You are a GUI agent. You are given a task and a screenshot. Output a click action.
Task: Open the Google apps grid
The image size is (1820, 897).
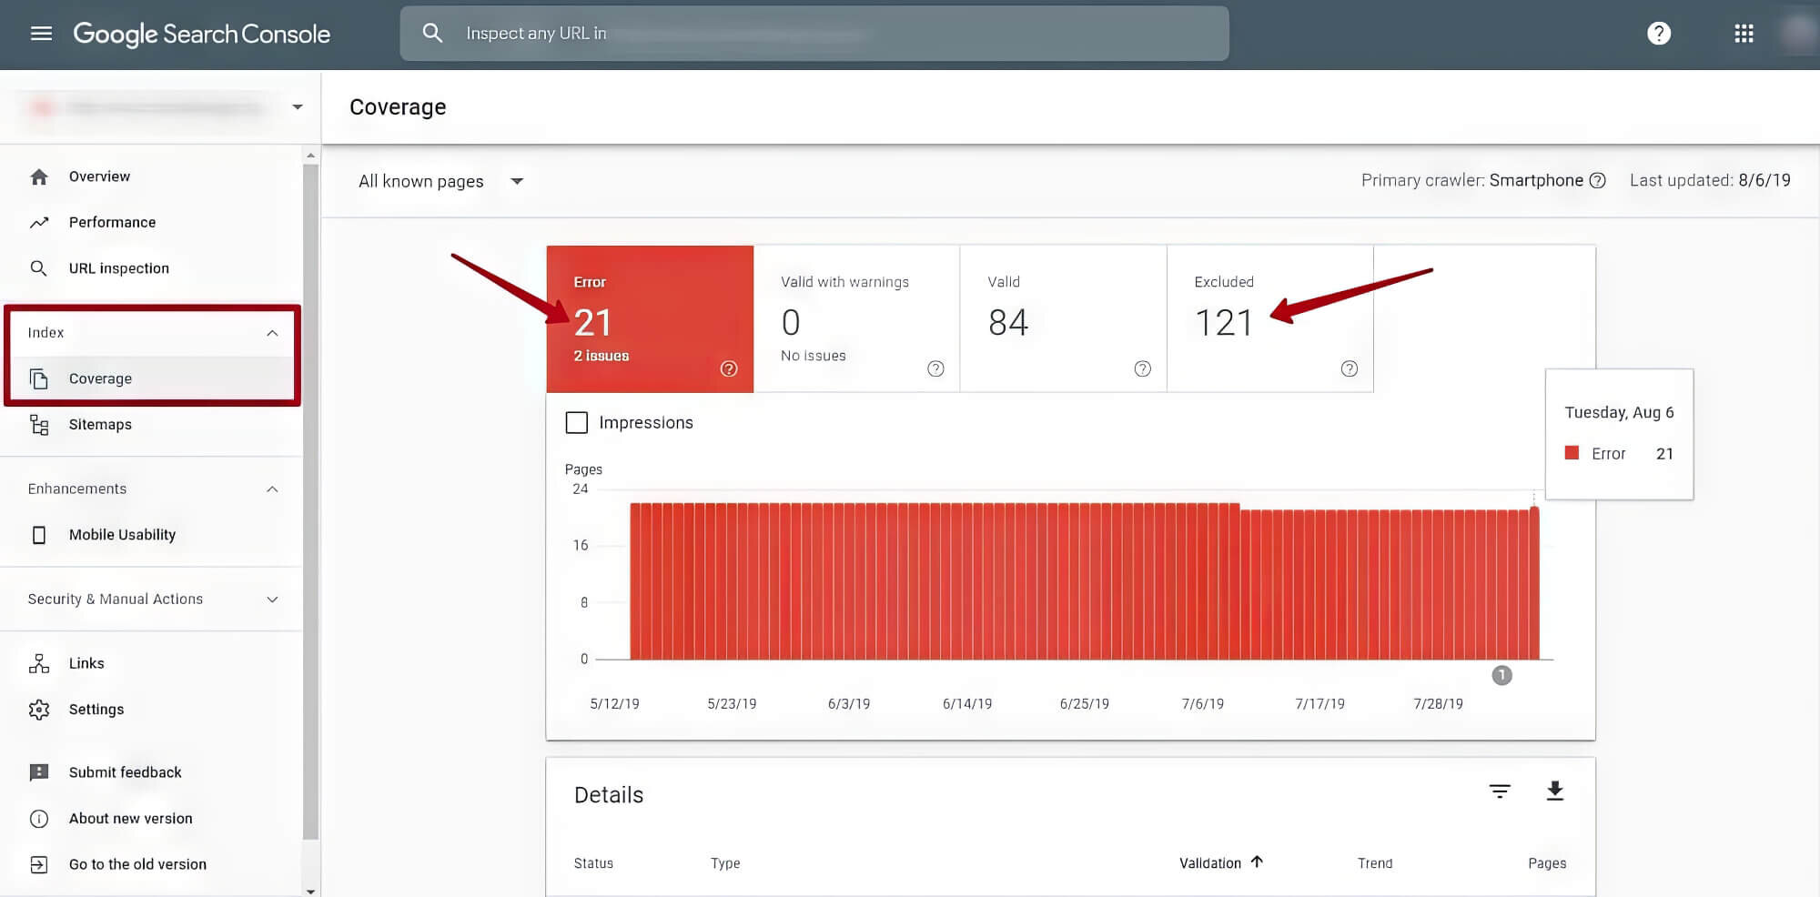coord(1744,34)
